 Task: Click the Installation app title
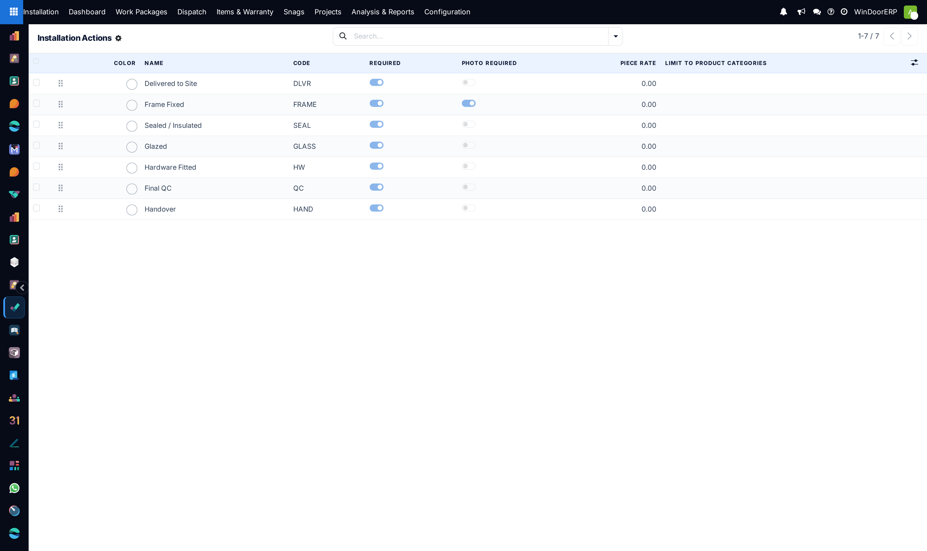[x=41, y=12]
